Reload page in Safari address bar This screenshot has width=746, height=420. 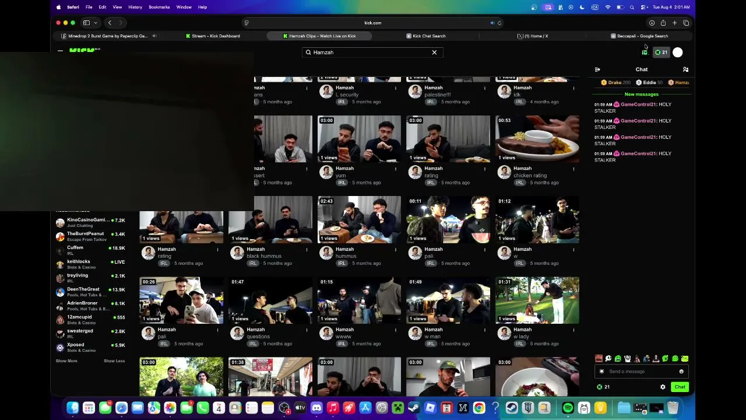pyautogui.click(x=499, y=23)
